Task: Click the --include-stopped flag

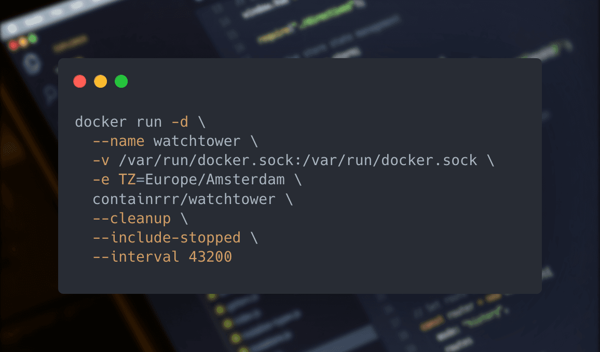Action: (x=166, y=237)
